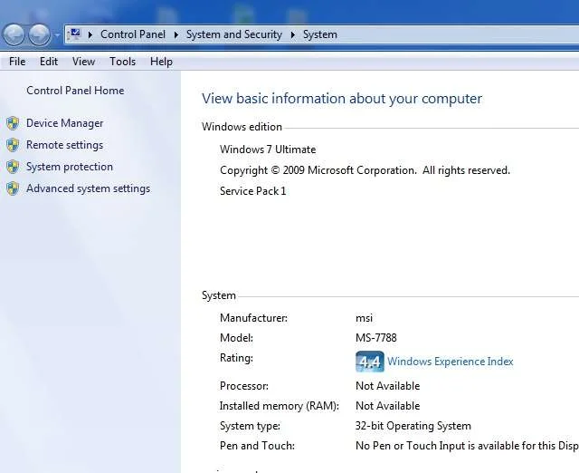
Task: Open System protection link
Action: (70, 167)
